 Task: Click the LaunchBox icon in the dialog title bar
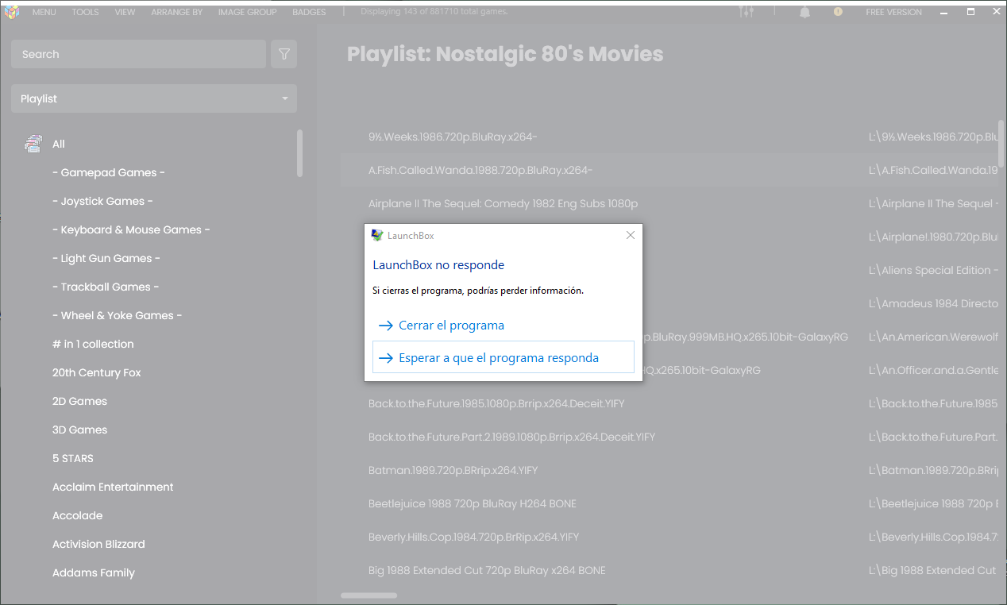377,235
